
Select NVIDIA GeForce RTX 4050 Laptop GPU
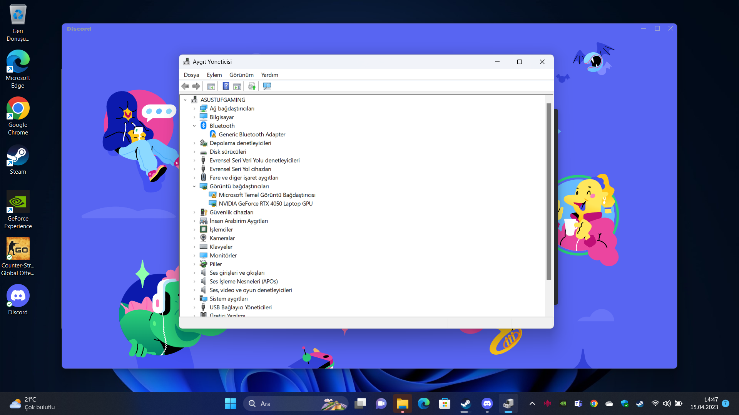pos(265,204)
